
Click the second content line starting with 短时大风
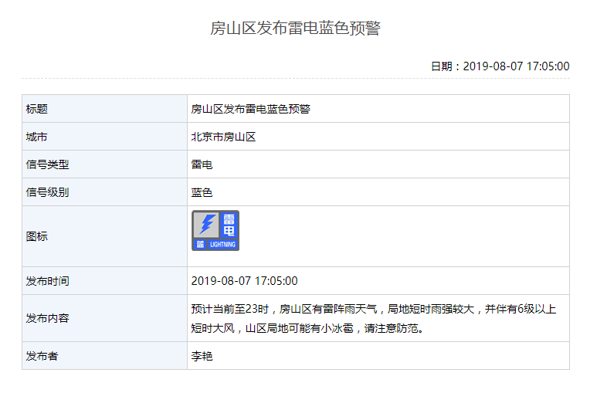coord(307,328)
